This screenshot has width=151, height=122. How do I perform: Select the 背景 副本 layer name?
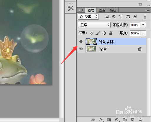(106, 42)
